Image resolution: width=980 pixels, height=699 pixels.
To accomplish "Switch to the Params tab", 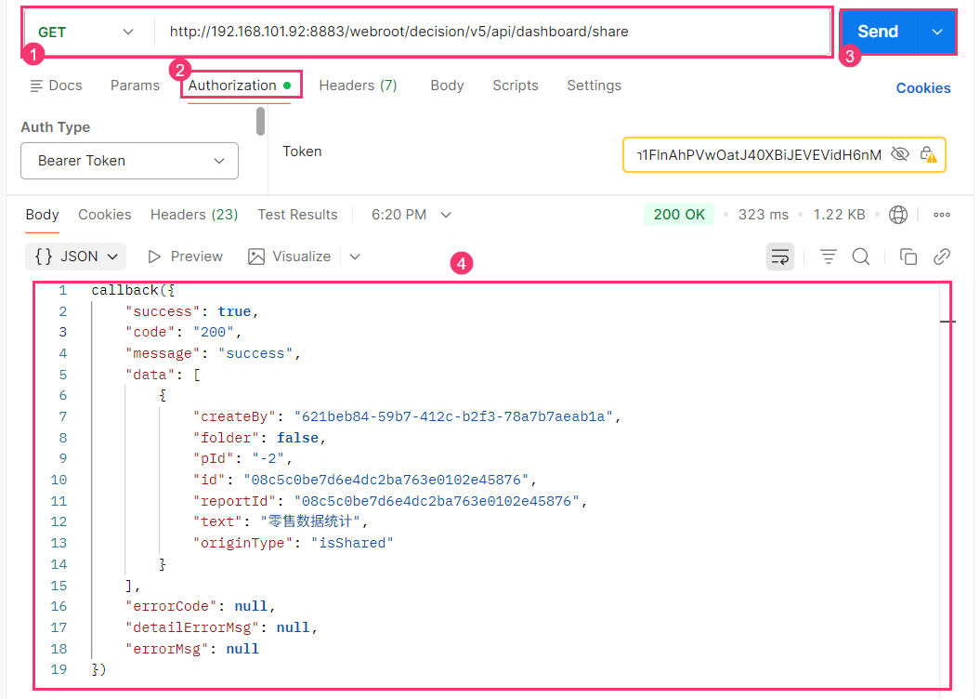I will tap(135, 86).
